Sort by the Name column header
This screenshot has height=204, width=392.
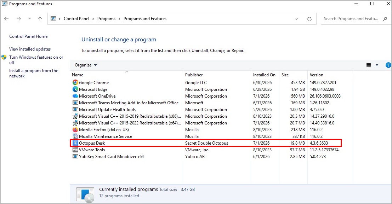click(78, 75)
